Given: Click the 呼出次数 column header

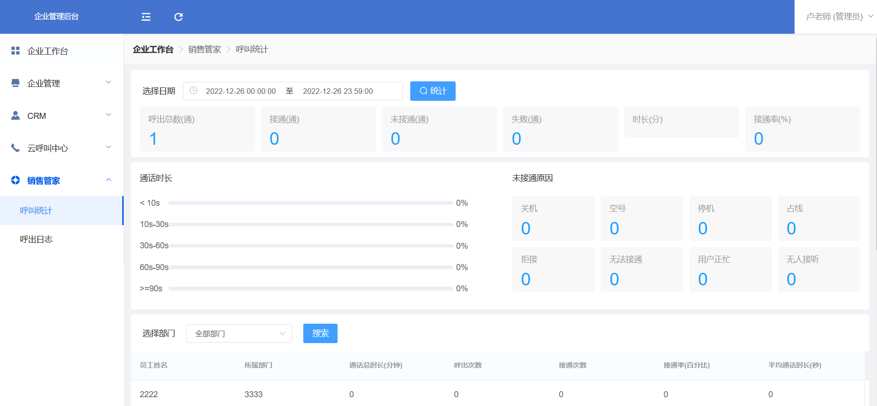Looking at the screenshot, I should (468, 365).
